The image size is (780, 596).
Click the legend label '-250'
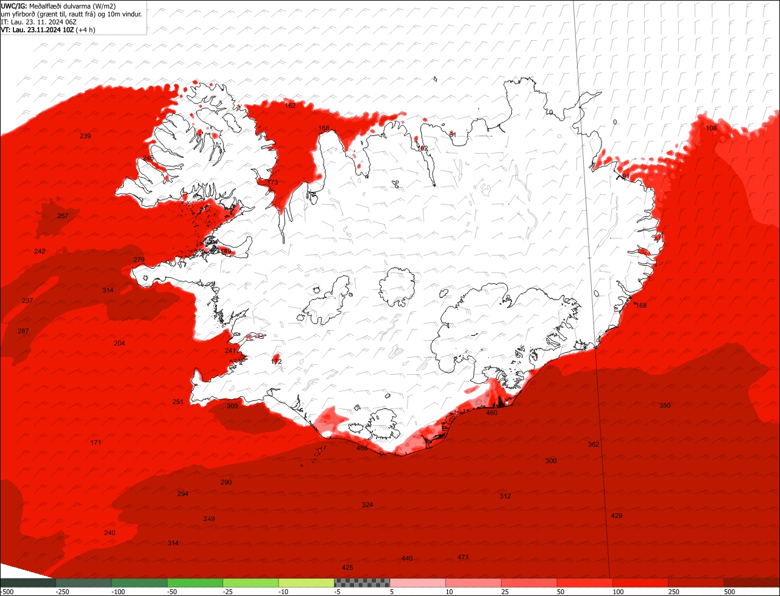pos(62,592)
